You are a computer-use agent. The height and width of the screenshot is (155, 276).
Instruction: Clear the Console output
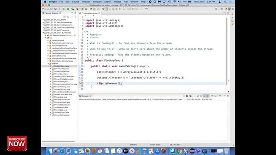point(198,96)
